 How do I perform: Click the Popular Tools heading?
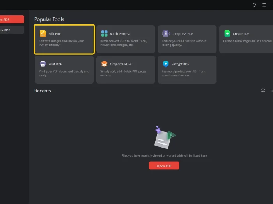click(49, 19)
